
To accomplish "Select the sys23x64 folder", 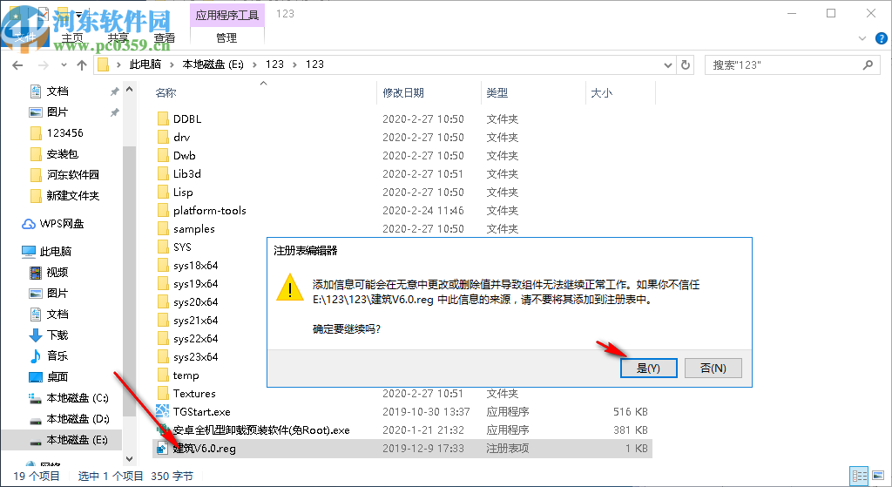I will click(x=196, y=356).
